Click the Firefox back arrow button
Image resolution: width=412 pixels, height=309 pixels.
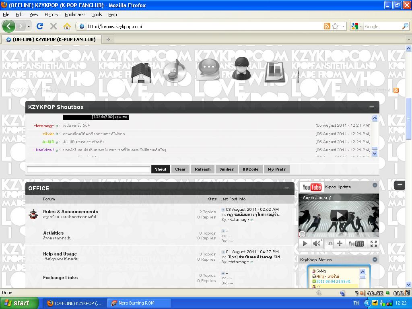pyautogui.click(x=9, y=26)
